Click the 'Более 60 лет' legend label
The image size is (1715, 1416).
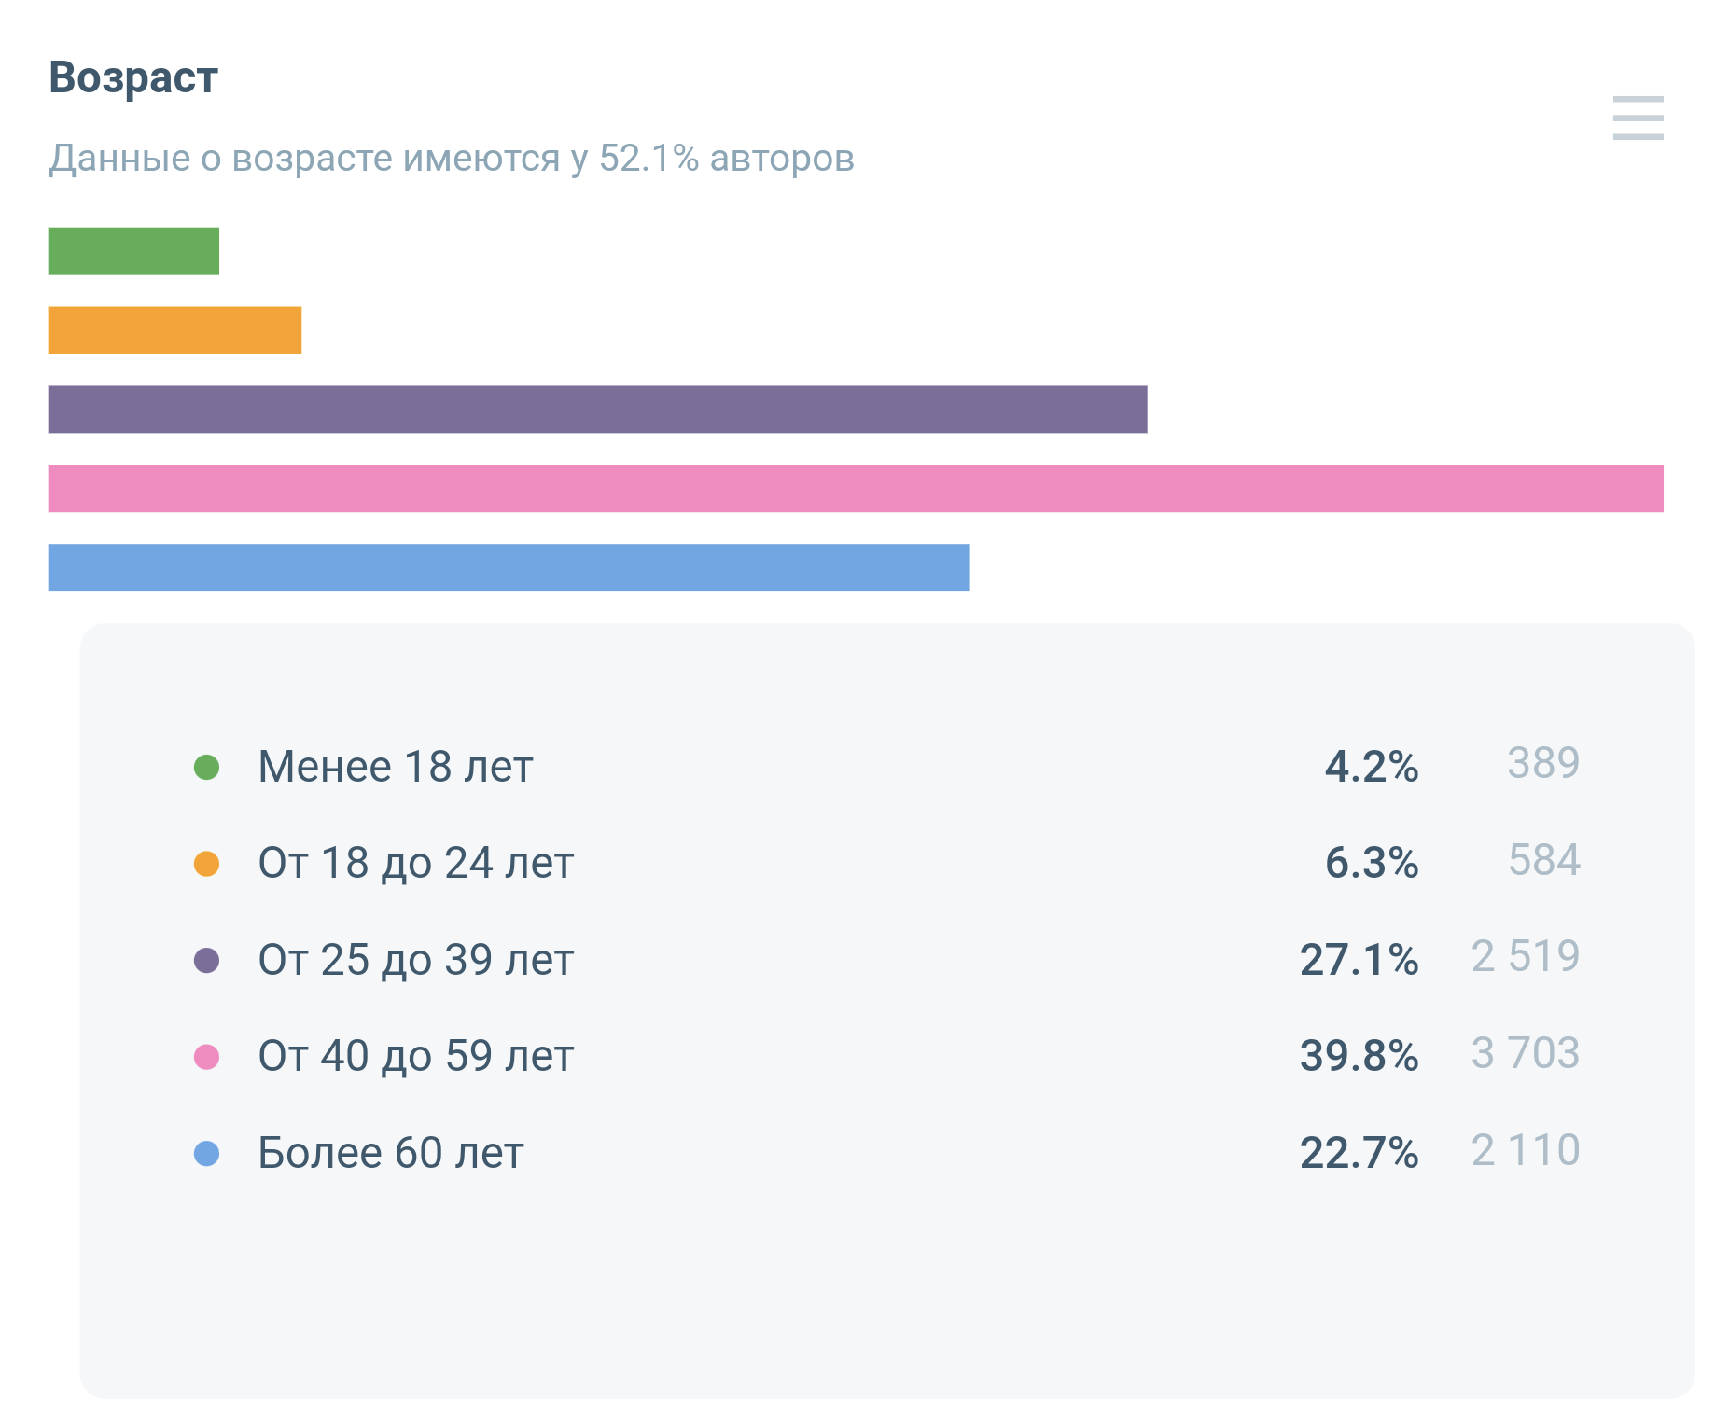point(390,1154)
